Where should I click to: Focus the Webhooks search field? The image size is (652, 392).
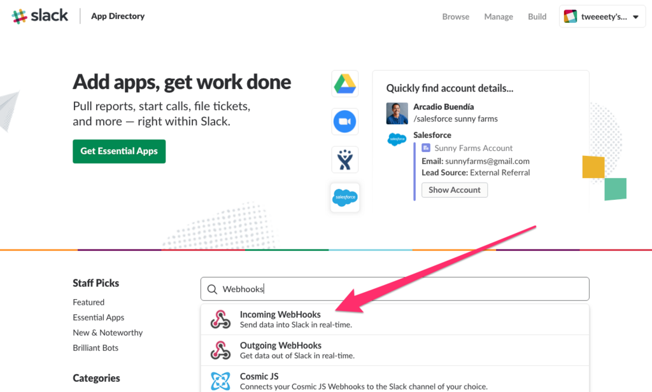tap(395, 289)
